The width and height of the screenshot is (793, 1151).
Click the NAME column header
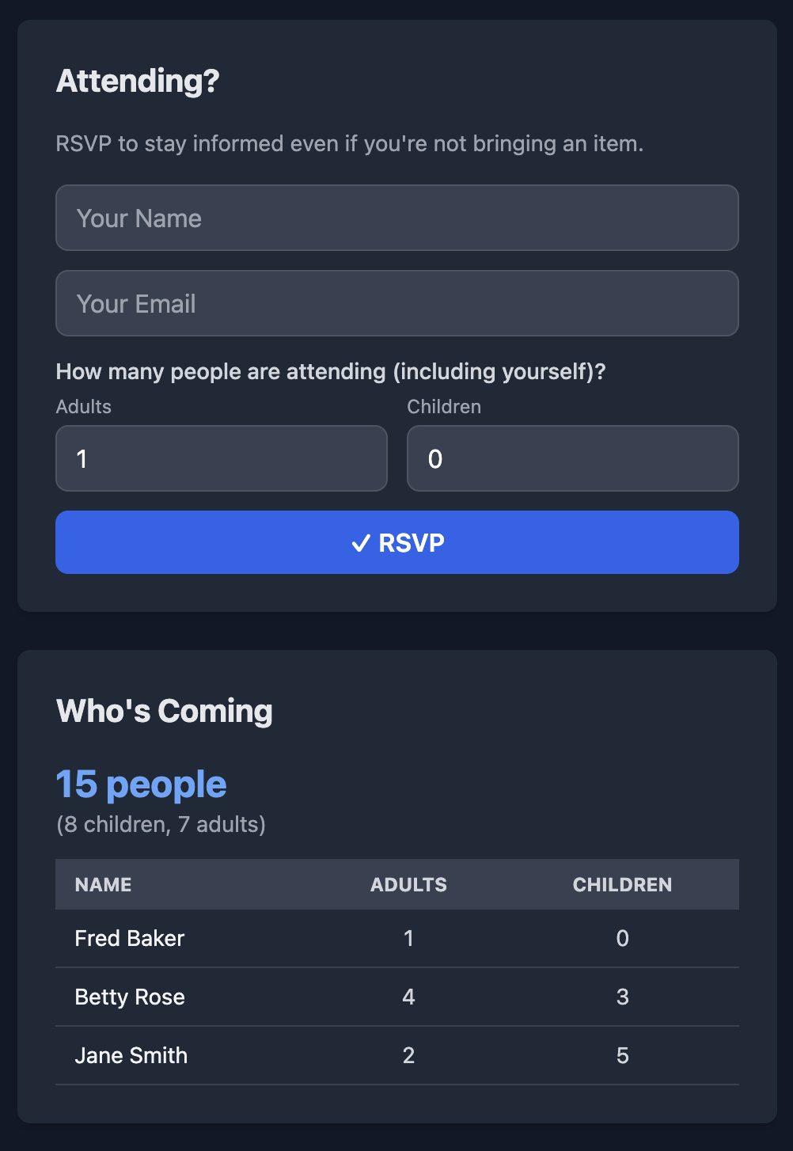[x=103, y=884]
